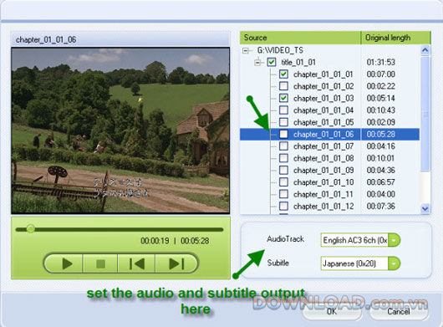
Task: Select the chapter_01_01_10 row label
Action: click(323, 182)
